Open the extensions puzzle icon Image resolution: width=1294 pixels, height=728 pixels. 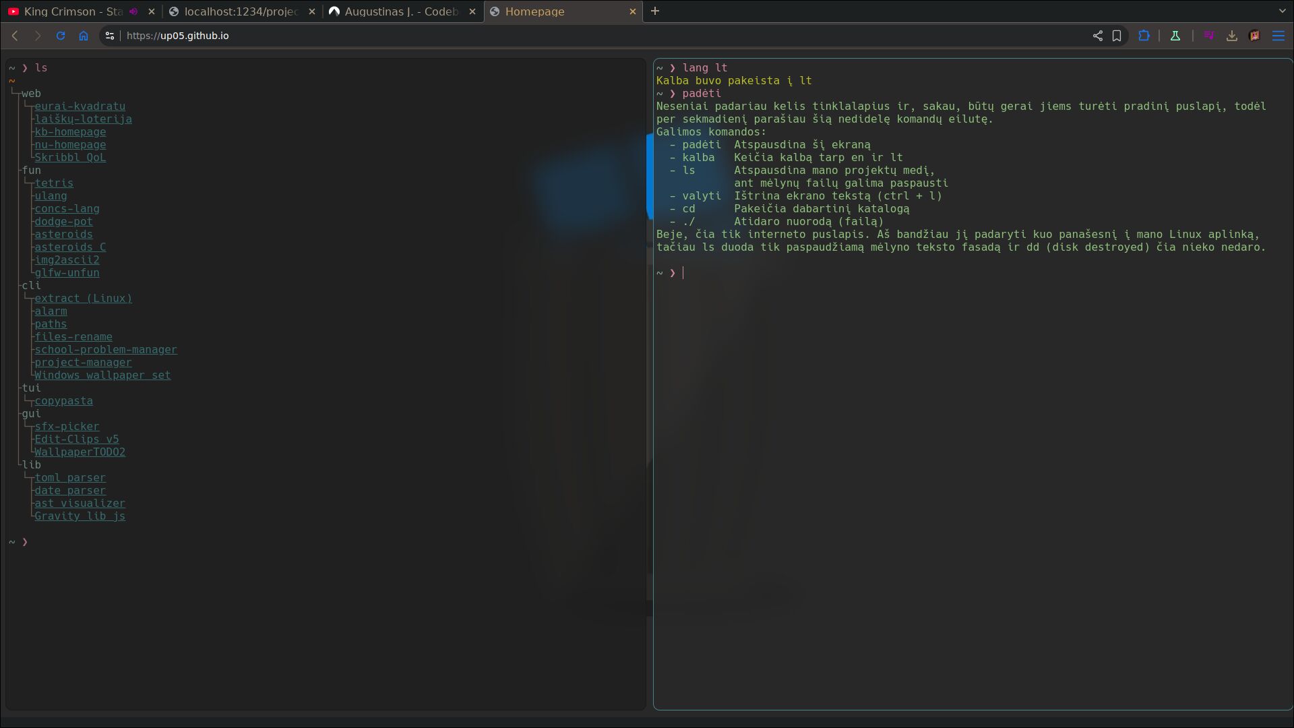click(x=1144, y=36)
